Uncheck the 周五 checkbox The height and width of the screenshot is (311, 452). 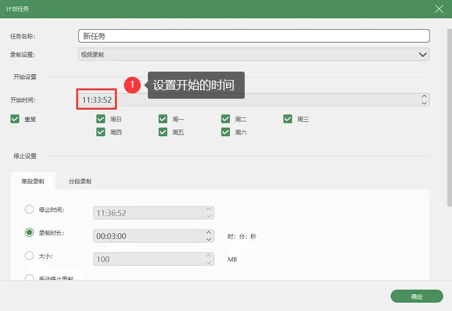click(163, 132)
